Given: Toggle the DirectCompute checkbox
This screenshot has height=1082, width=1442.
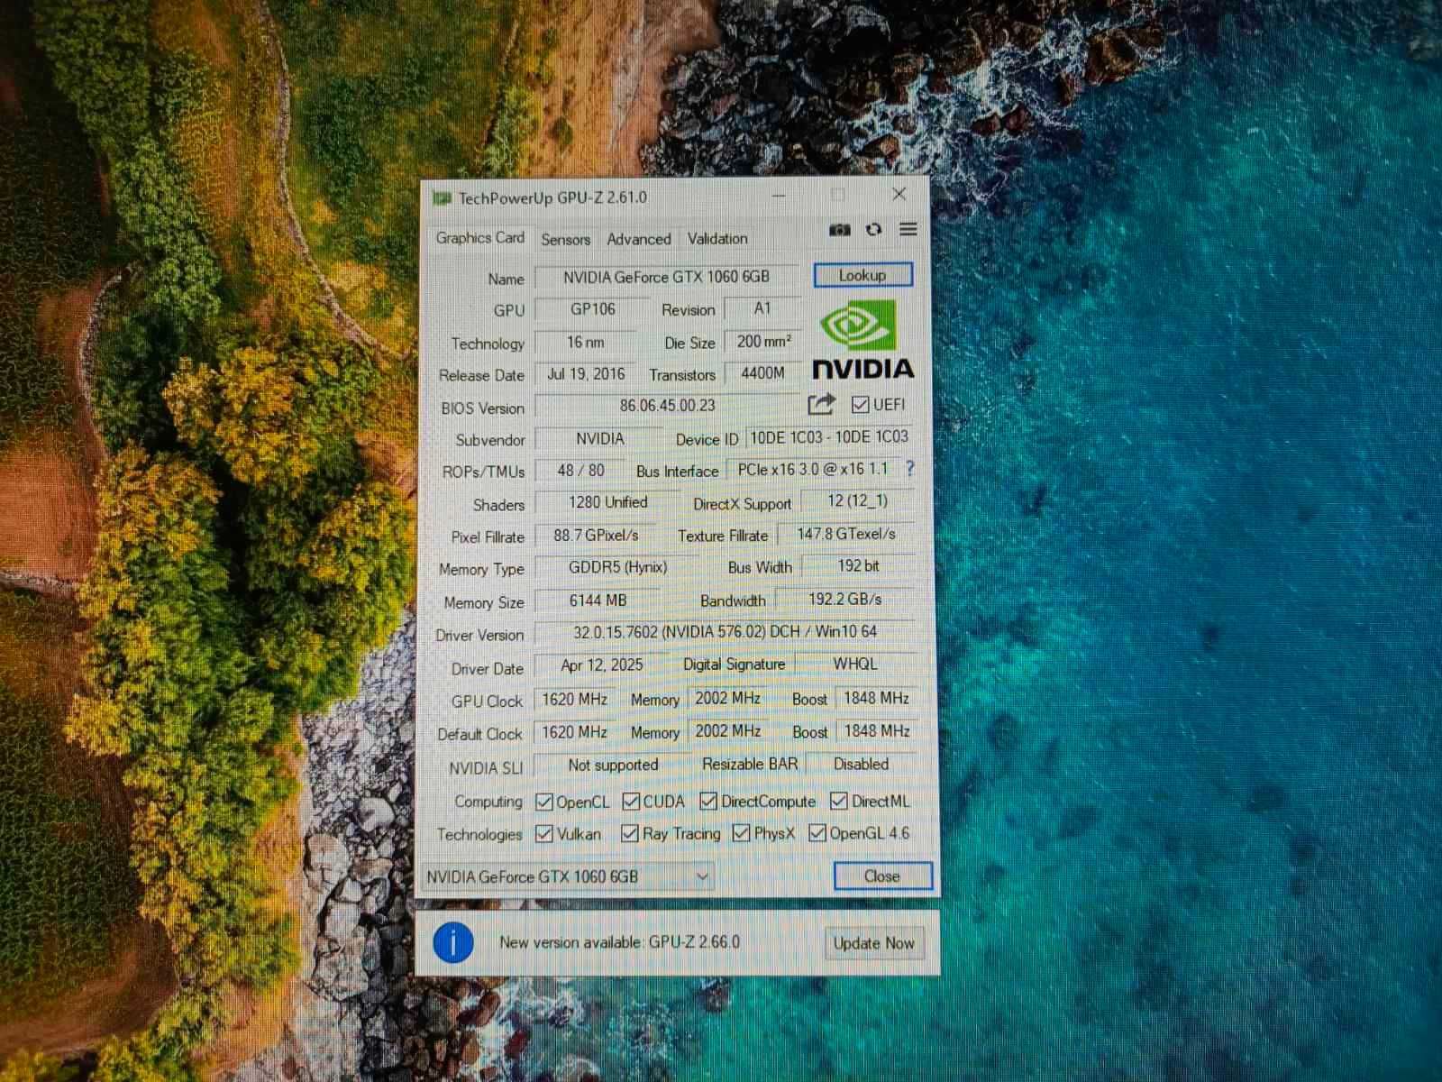Looking at the screenshot, I should 708,801.
